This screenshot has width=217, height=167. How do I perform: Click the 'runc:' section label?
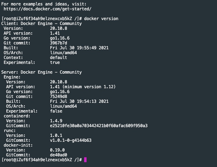[x=10, y=130]
